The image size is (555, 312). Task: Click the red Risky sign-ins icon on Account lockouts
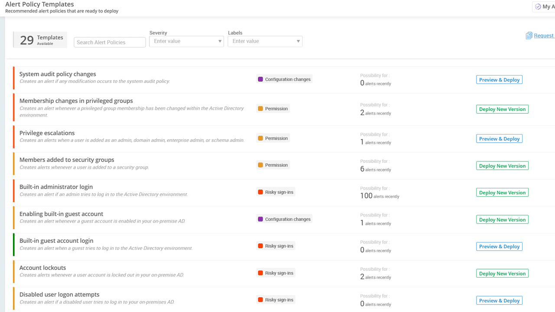coord(261,273)
